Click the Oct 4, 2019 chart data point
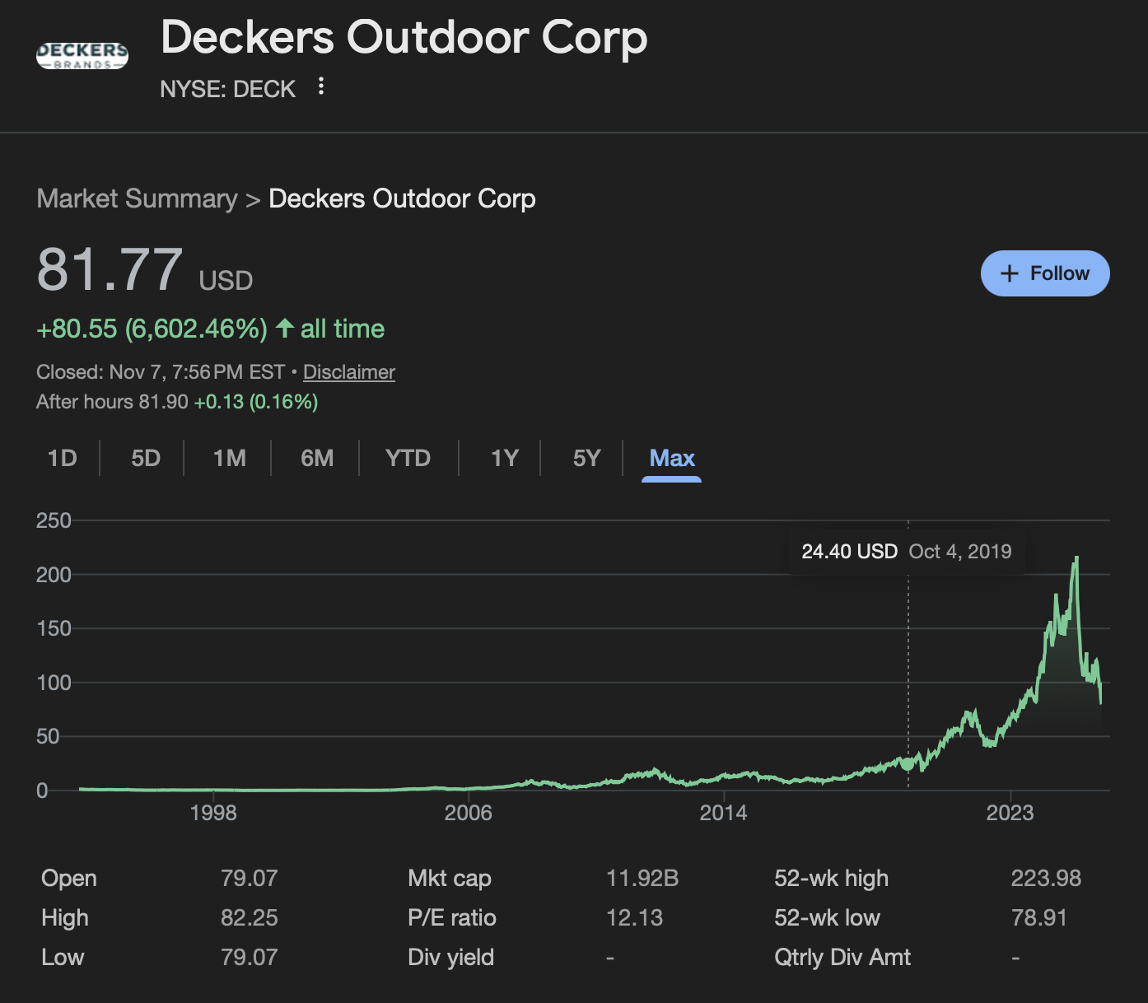The image size is (1148, 1003). (908, 763)
